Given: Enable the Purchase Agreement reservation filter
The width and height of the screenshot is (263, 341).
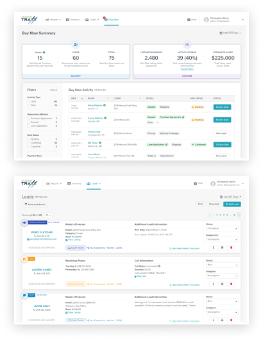Looking at the screenshot, I should pyautogui.click(x=28, y=119).
